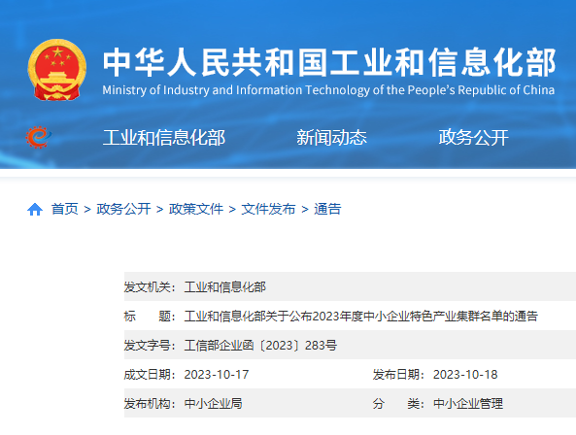Go to 首页 in breadcrumb

point(65,209)
